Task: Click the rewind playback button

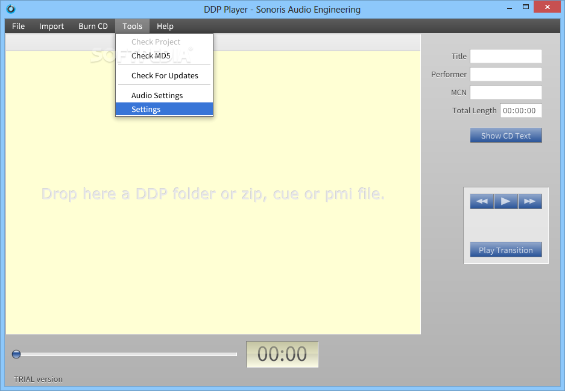Action: [482, 201]
